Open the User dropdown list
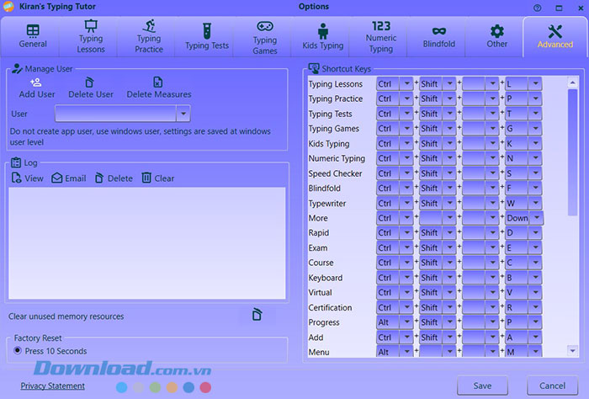This screenshot has width=589, height=399. (x=183, y=113)
